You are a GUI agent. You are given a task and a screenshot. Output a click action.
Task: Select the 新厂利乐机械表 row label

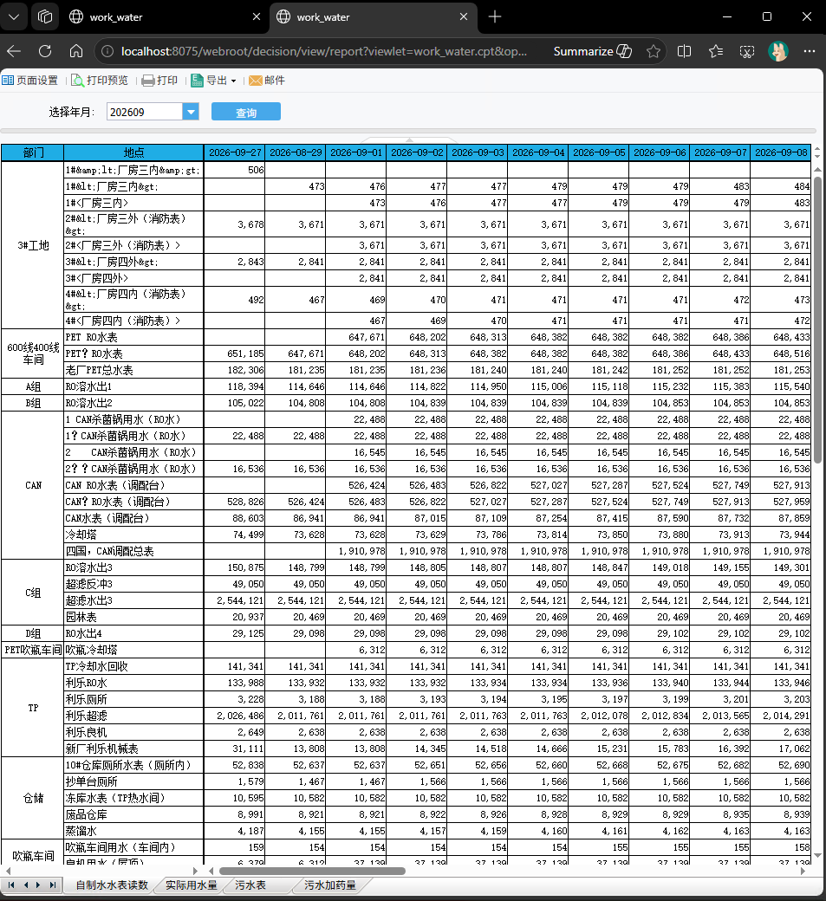tap(134, 749)
